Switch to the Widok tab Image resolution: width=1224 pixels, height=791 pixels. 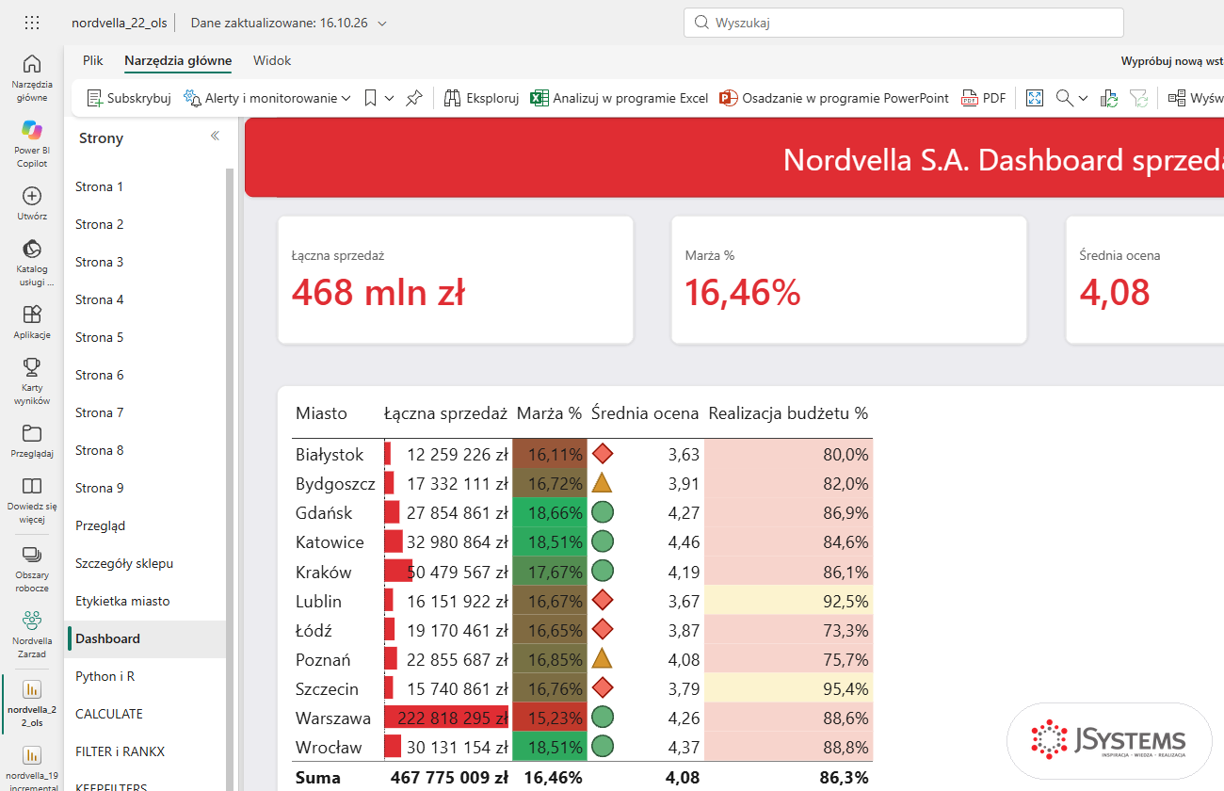(x=272, y=60)
